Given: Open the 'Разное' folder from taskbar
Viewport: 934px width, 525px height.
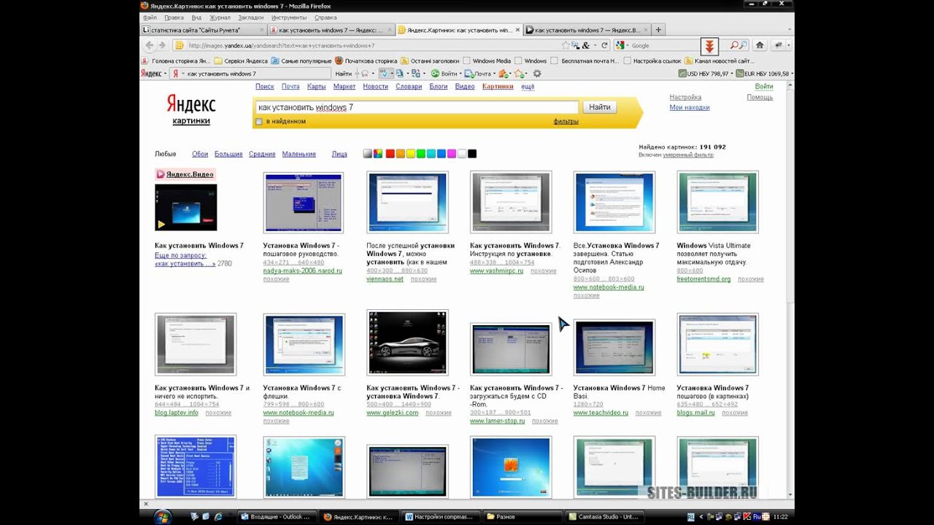Looking at the screenshot, I should coord(523,516).
